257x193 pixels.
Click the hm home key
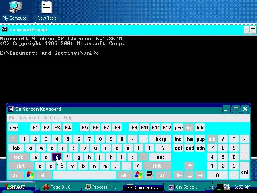[x=190, y=139]
